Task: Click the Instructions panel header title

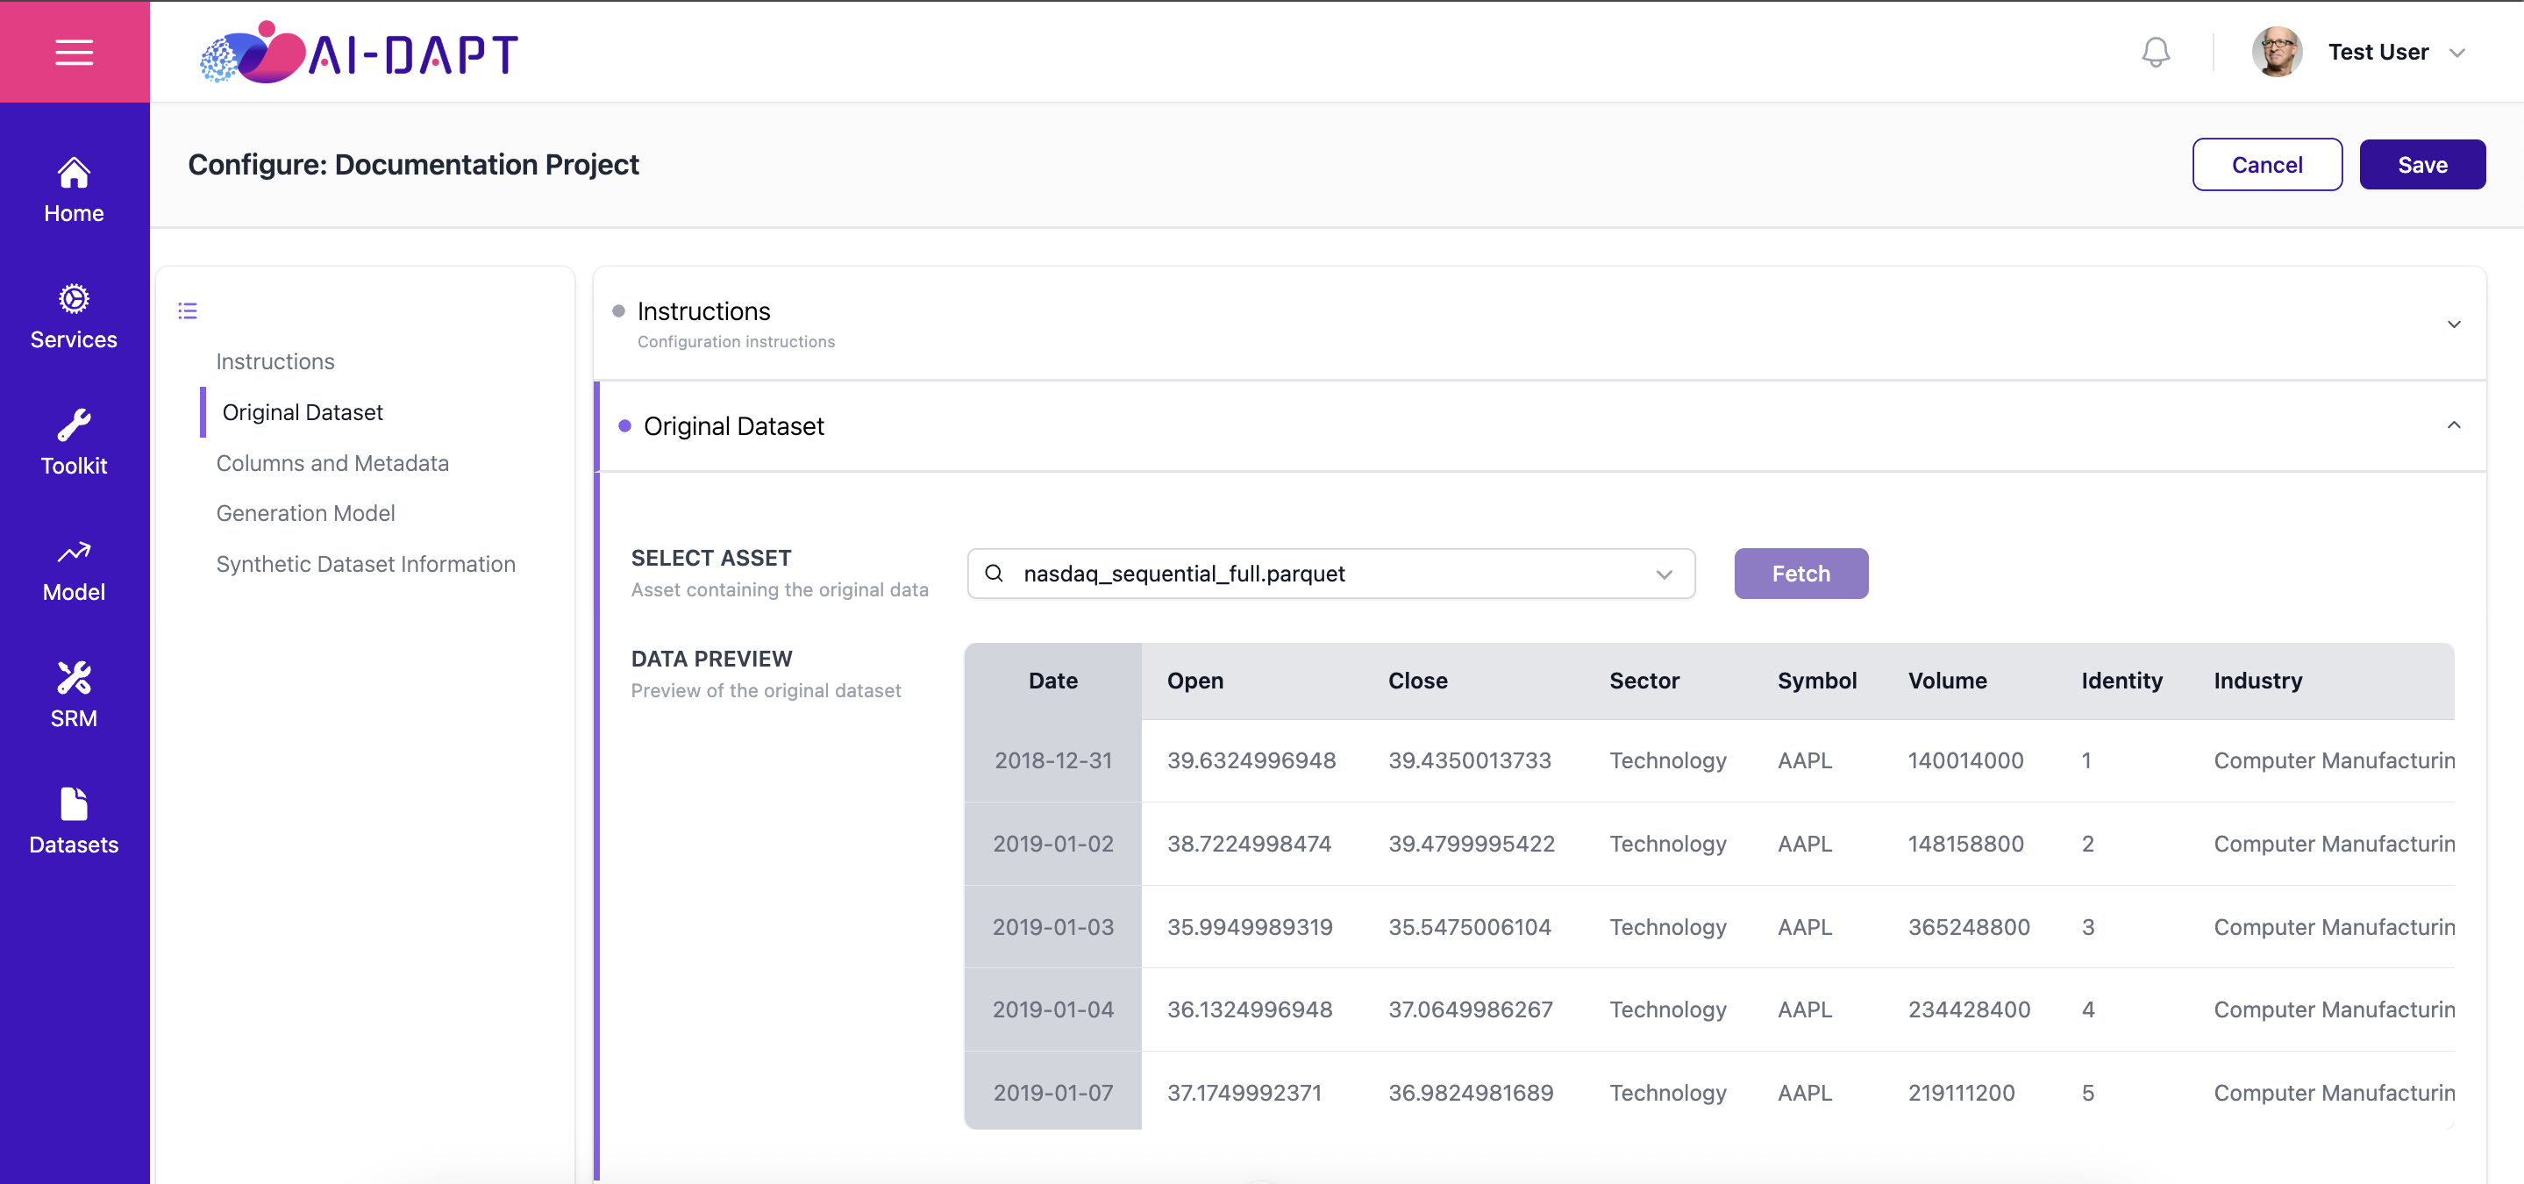Action: (x=702, y=310)
